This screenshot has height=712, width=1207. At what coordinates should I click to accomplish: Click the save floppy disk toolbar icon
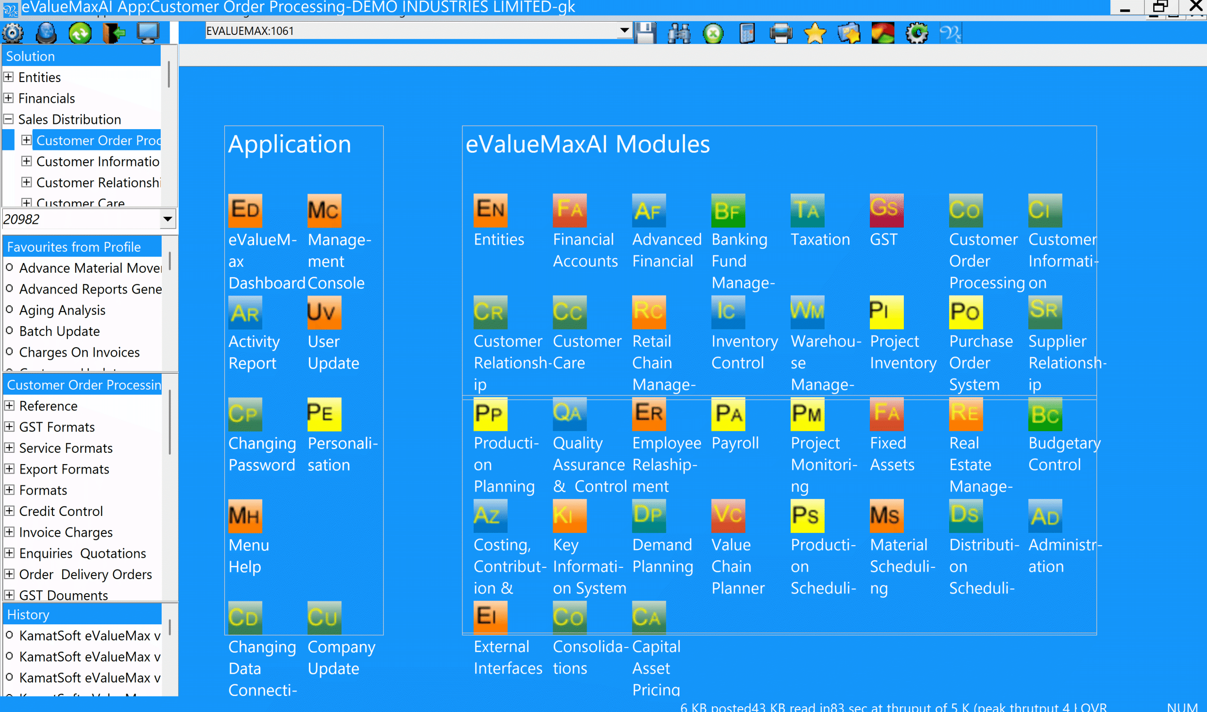point(645,33)
